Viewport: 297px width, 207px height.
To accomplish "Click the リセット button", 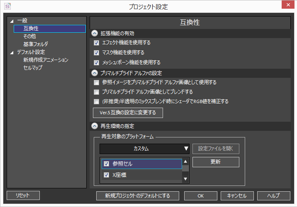I will tap(23, 195).
